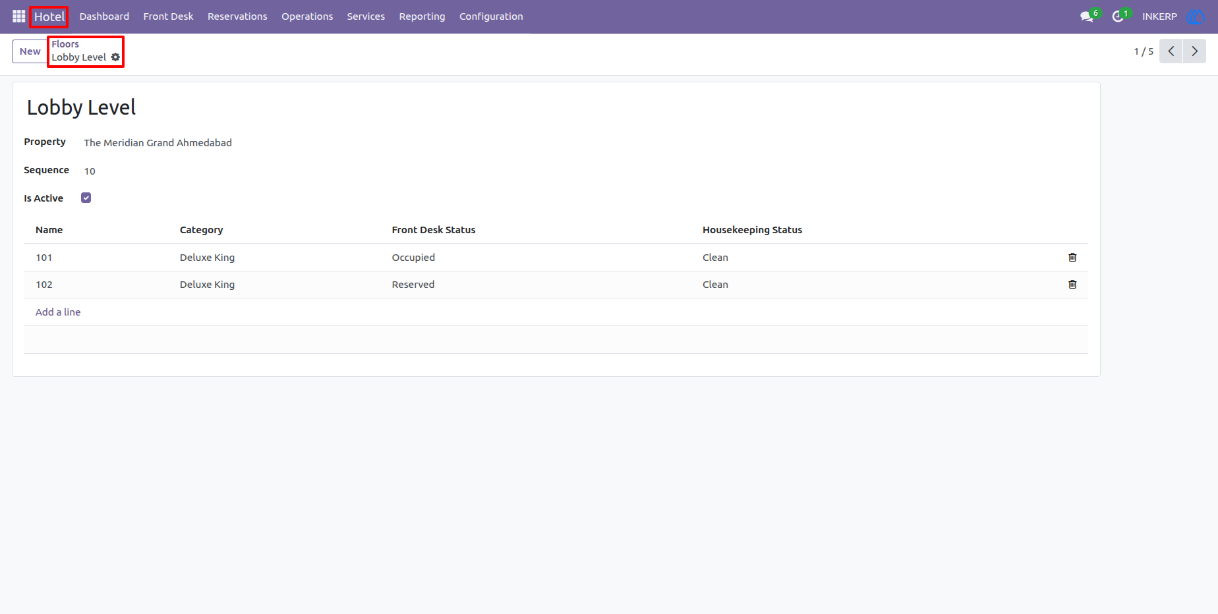Open the messages conversation icon
This screenshot has width=1218, height=614.
click(x=1087, y=16)
